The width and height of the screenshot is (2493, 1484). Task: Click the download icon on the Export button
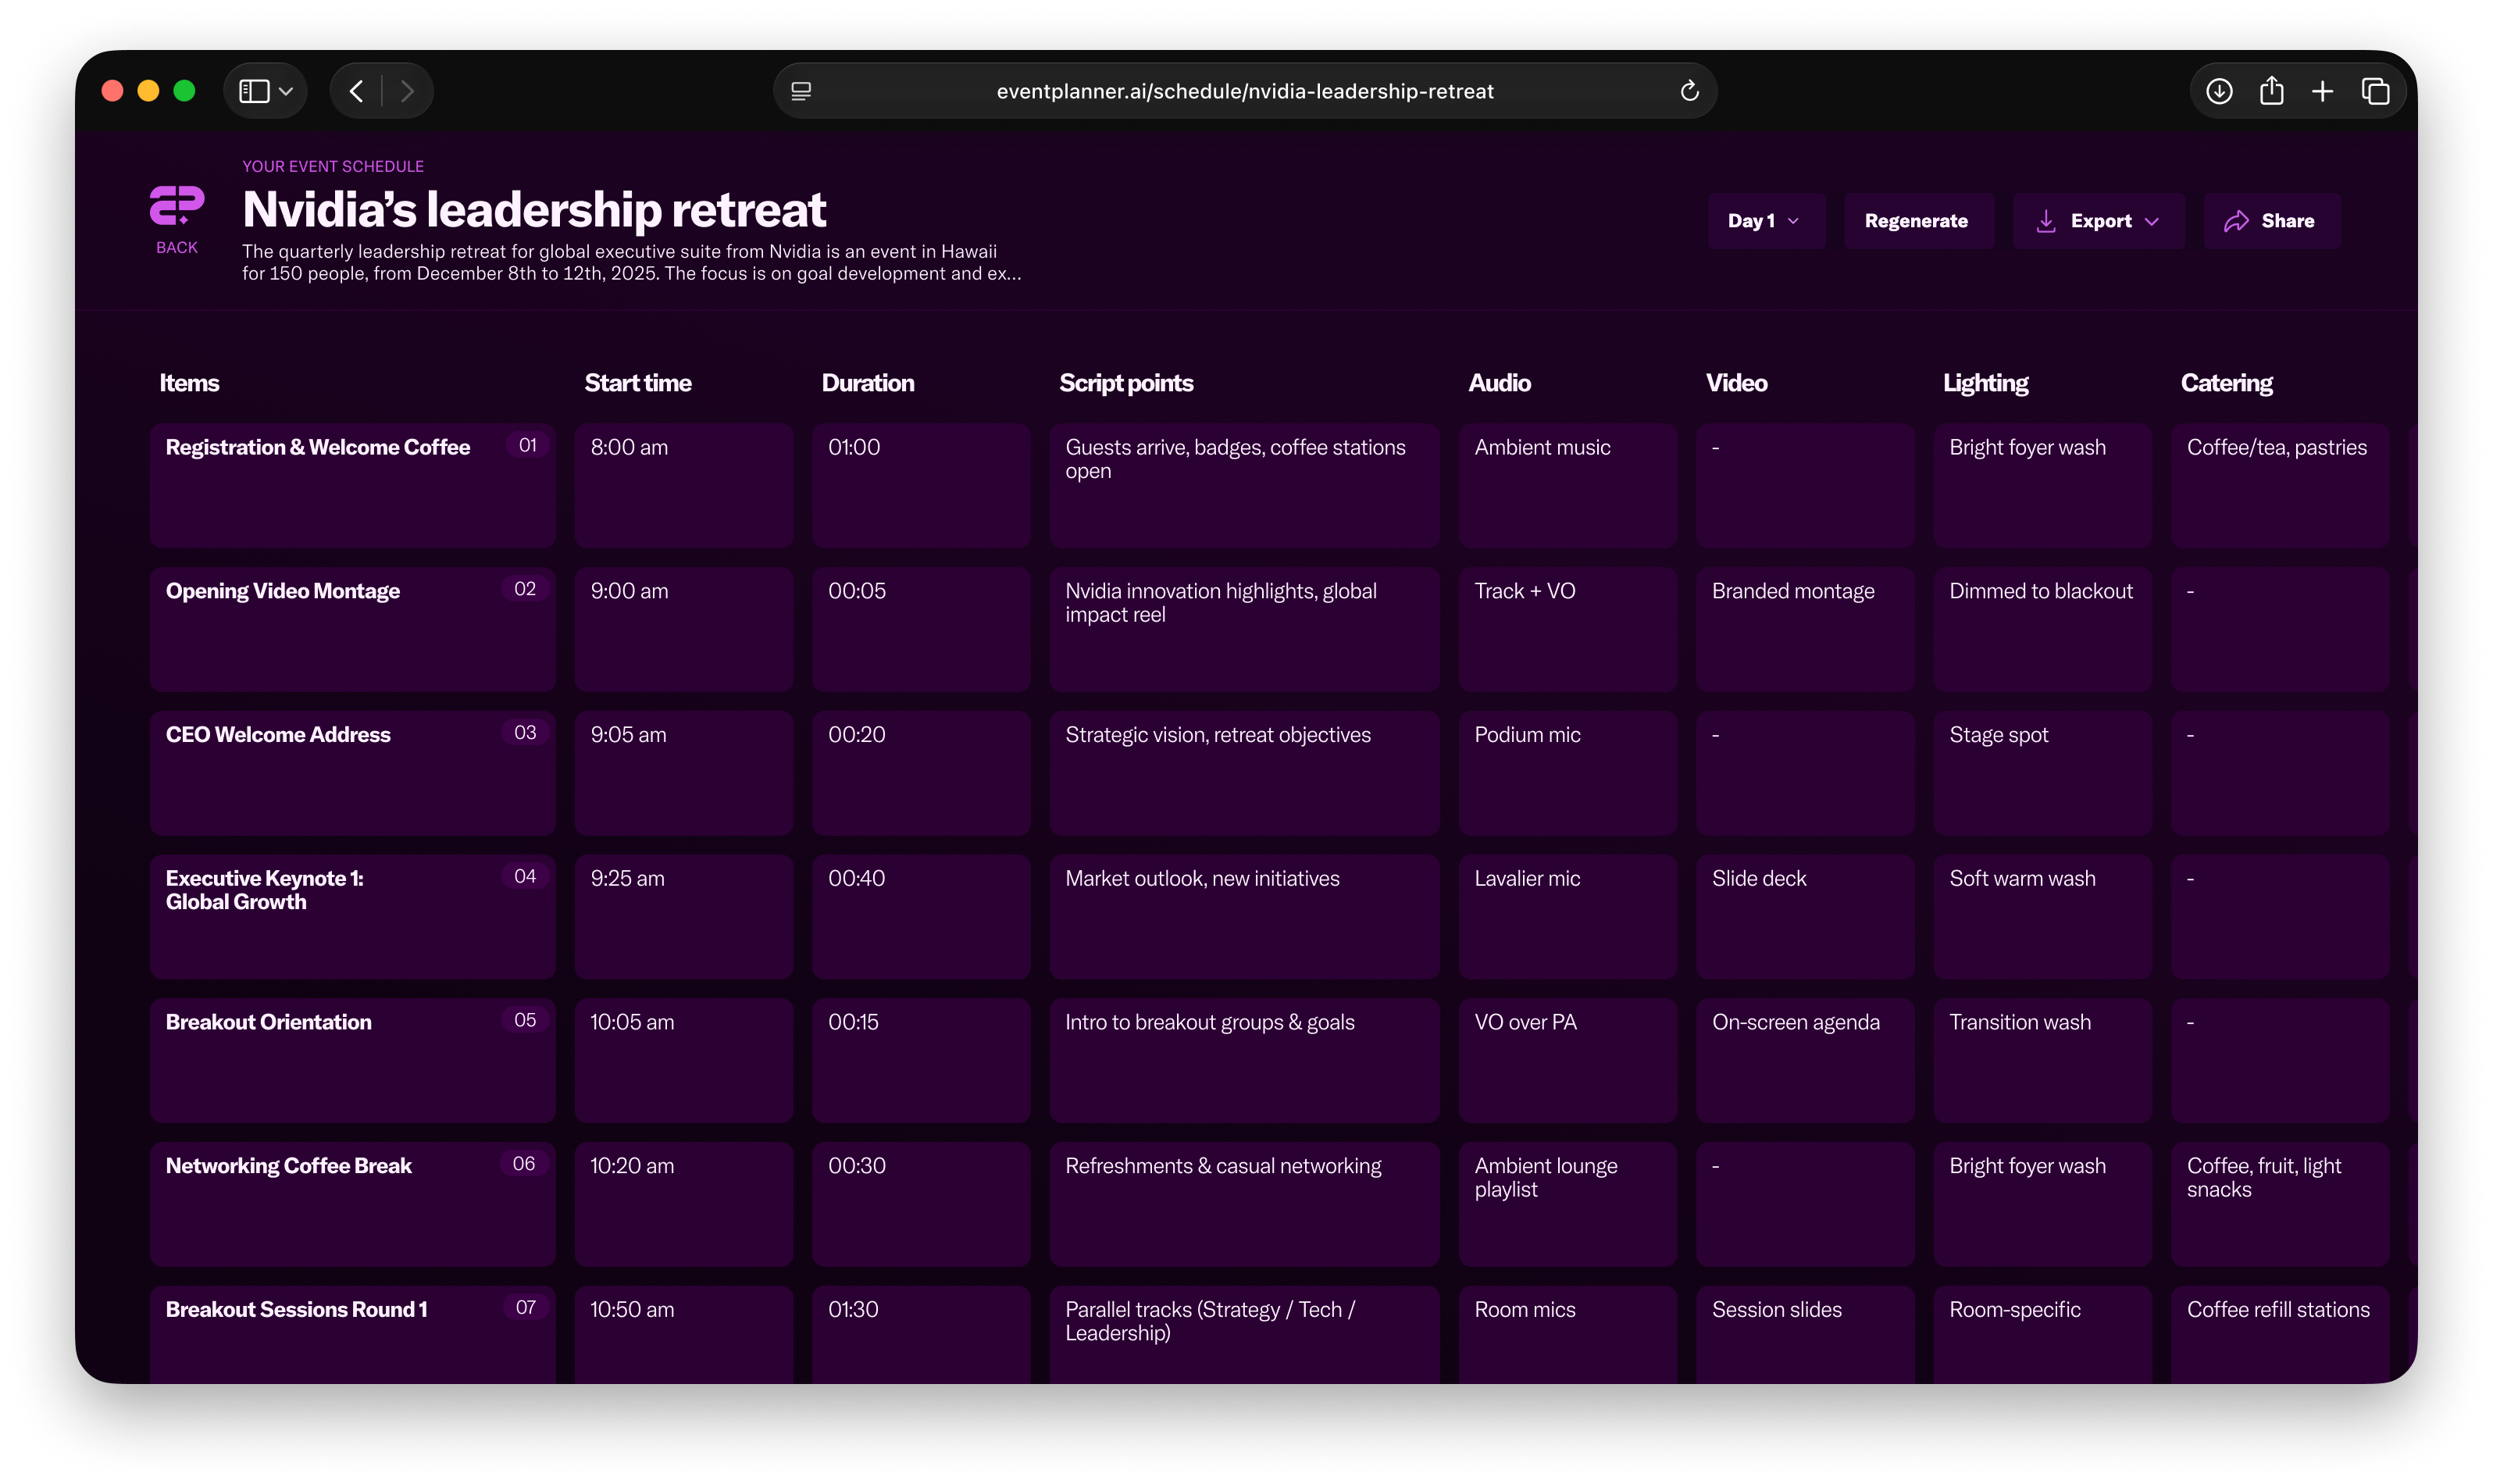[2046, 220]
